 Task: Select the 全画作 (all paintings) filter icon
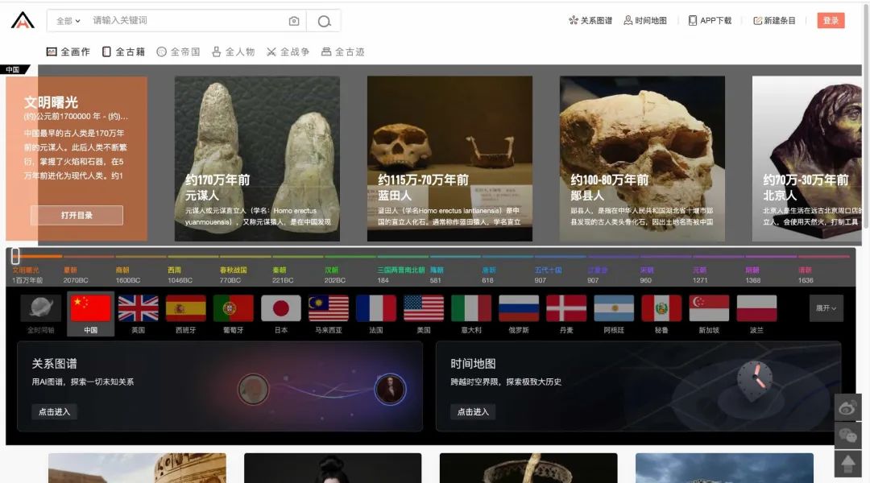tap(51, 51)
